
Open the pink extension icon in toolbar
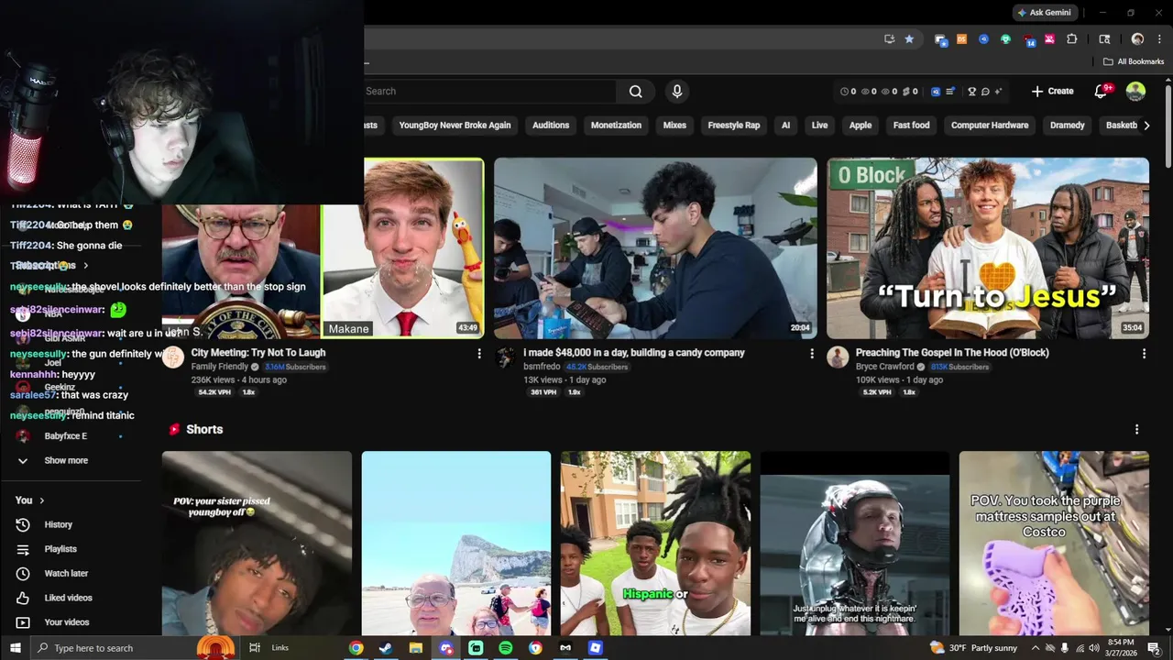[x=1049, y=38]
